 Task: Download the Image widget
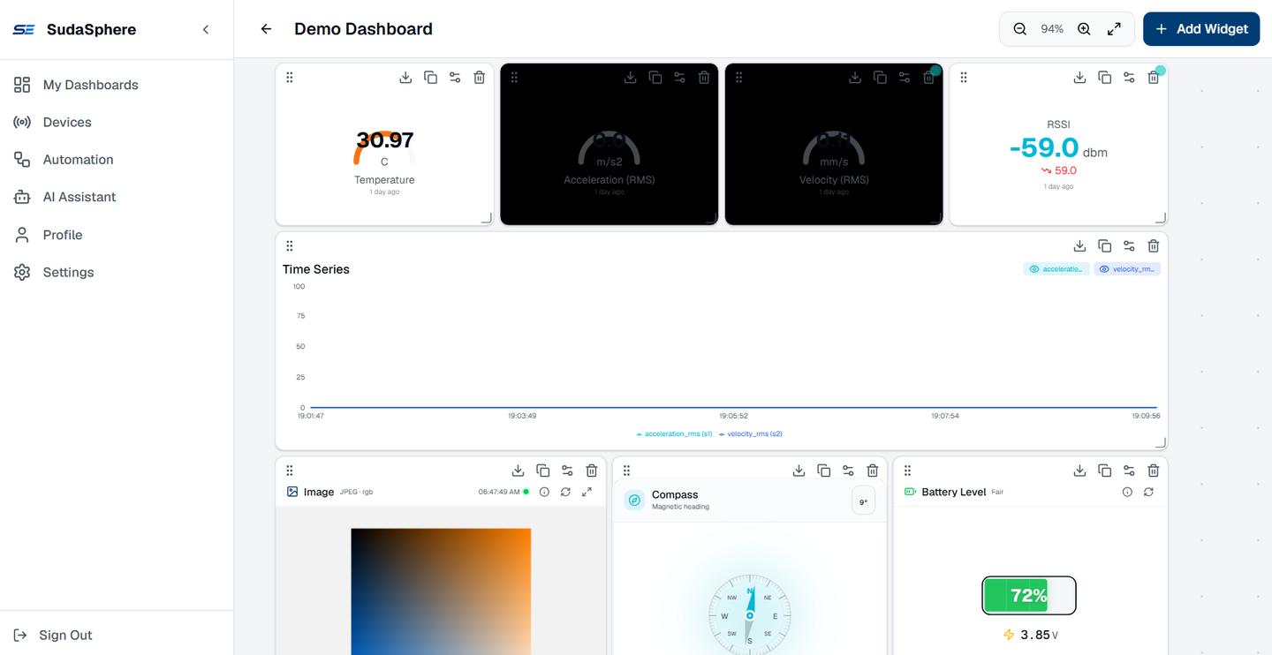[519, 471]
